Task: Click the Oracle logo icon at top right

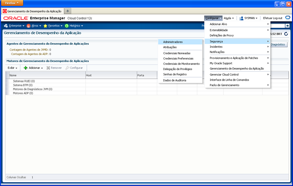Action: pyautogui.click(x=288, y=18)
